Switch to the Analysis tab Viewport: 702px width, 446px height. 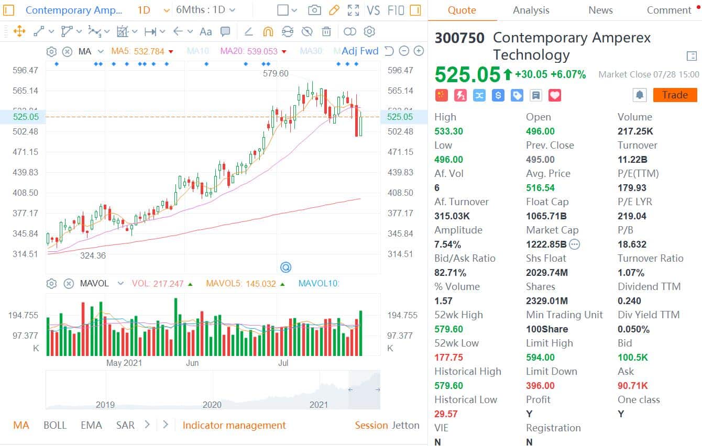click(x=531, y=10)
